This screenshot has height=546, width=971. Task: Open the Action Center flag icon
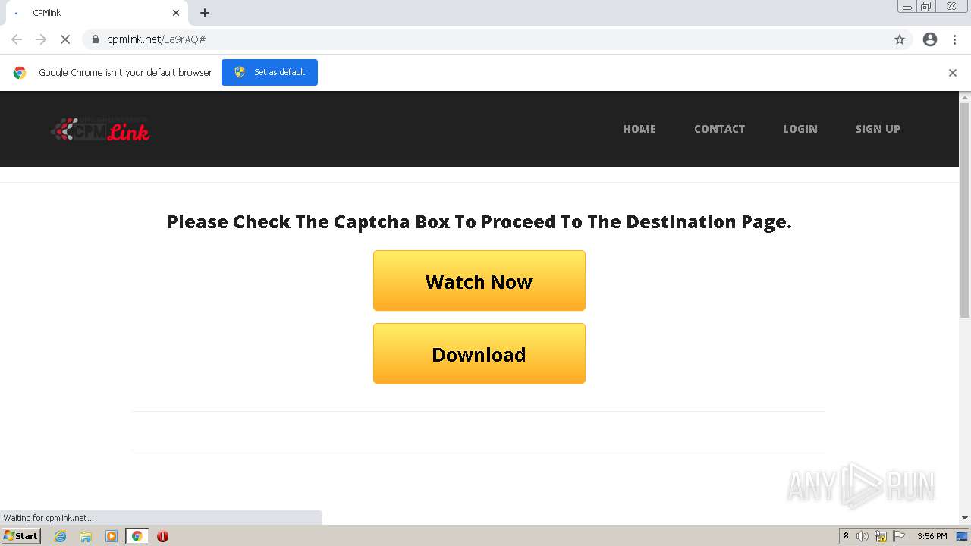pyautogui.click(x=899, y=536)
